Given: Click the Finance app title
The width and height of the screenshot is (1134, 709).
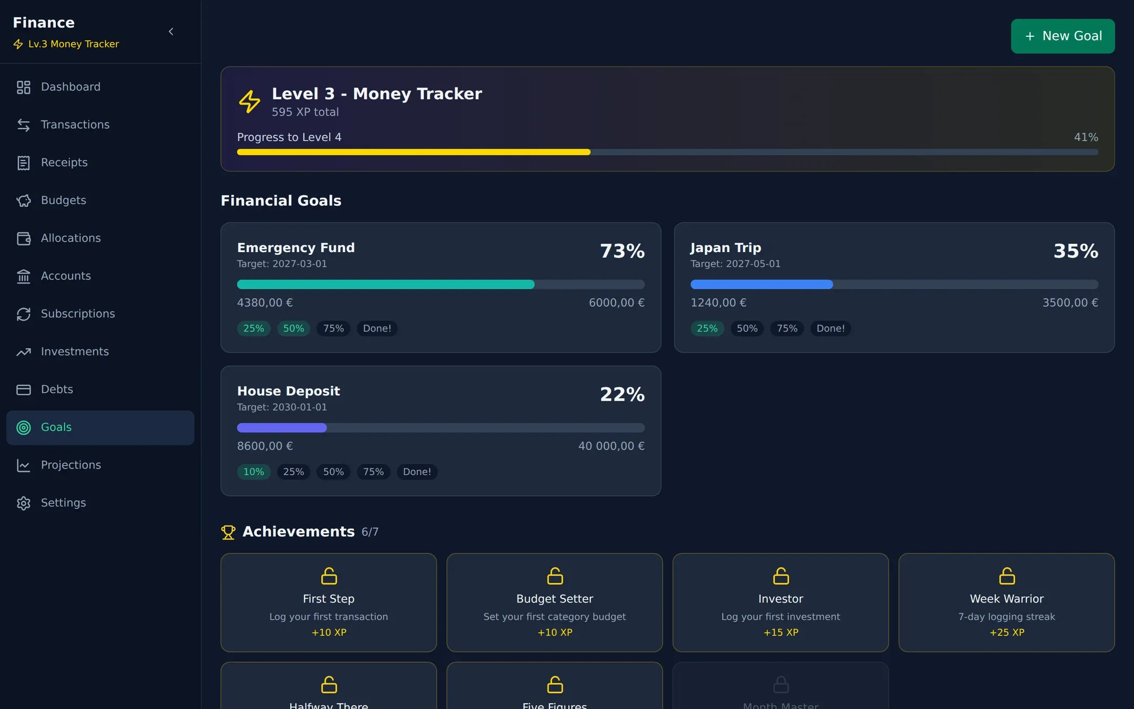Looking at the screenshot, I should pos(44,23).
